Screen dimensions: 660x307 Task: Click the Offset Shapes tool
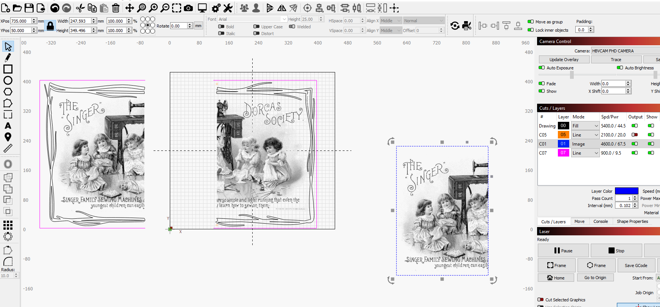click(x=8, y=164)
